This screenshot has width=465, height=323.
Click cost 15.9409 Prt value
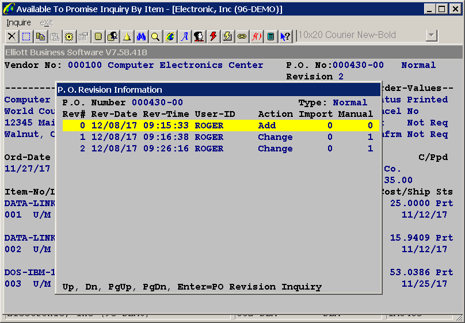click(x=421, y=238)
